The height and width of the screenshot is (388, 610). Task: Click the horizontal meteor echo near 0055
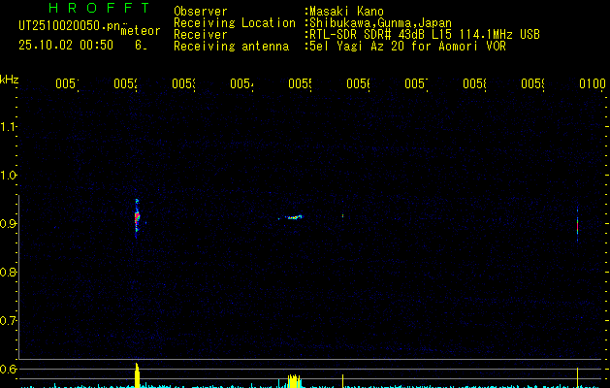(293, 217)
